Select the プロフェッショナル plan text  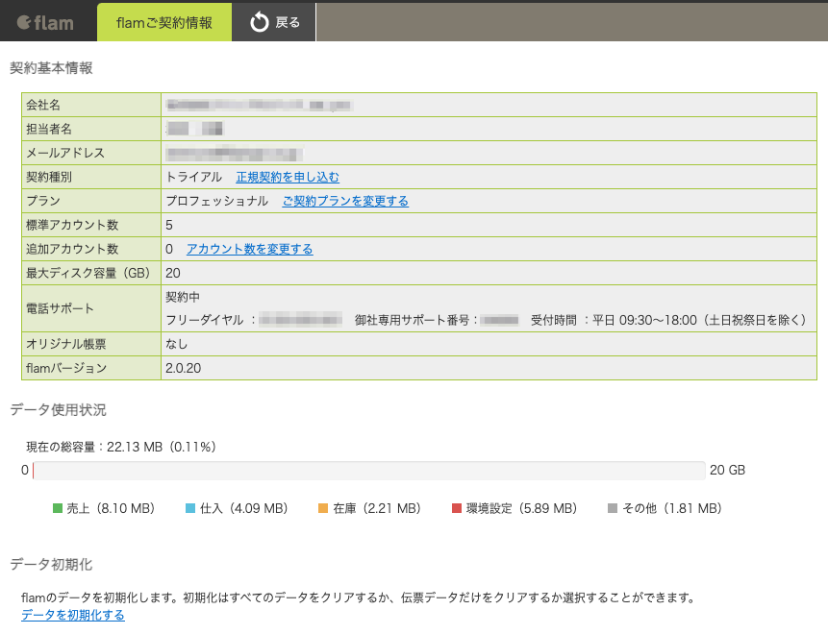tap(217, 201)
